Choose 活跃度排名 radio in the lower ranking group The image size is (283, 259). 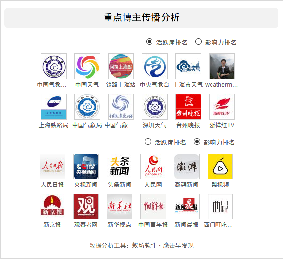click(148, 142)
